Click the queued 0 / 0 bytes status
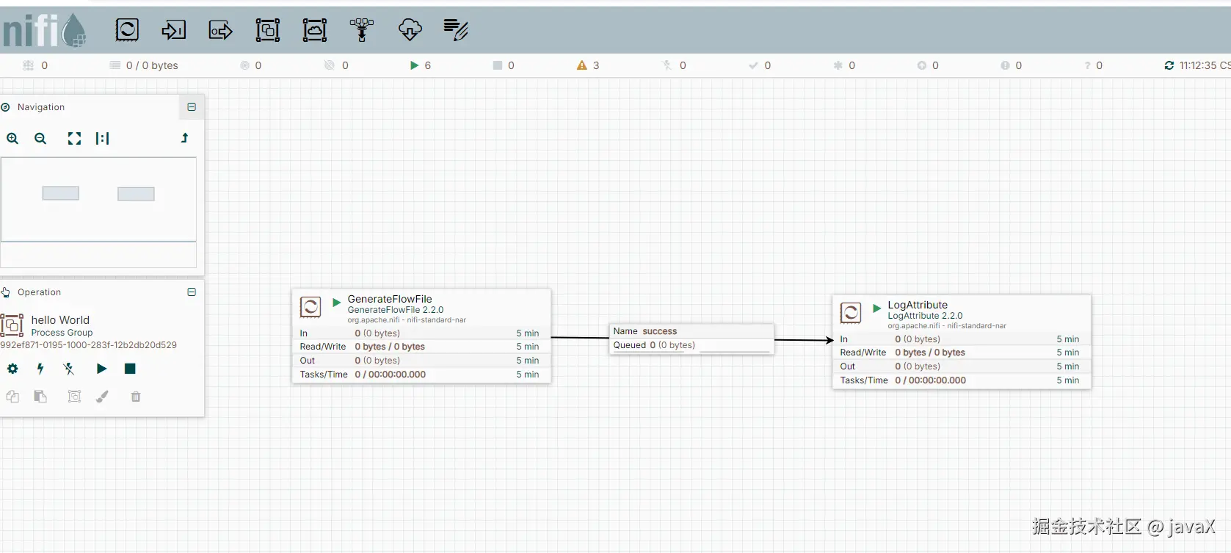 point(144,65)
